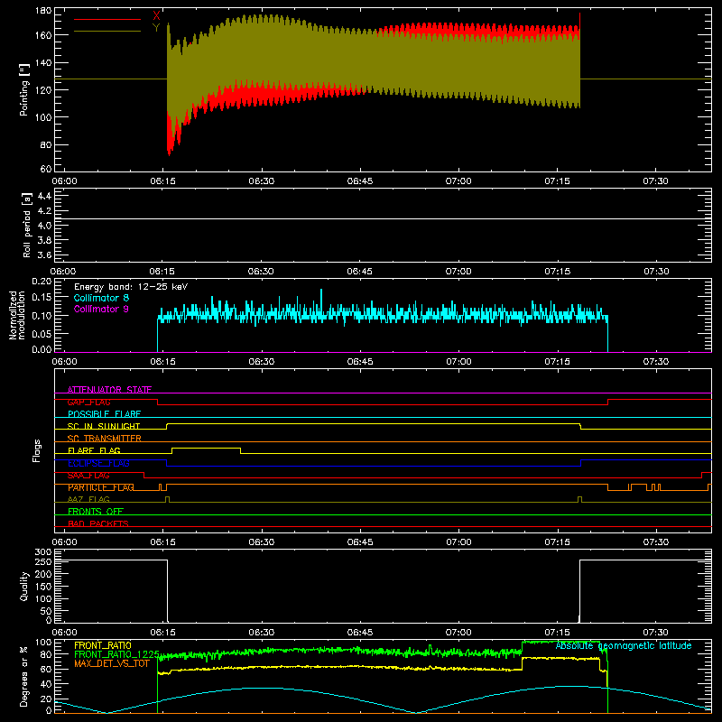Screen dimensions: 722x722
Task: Click the olive legend line beside Y
Action: tap(107, 32)
